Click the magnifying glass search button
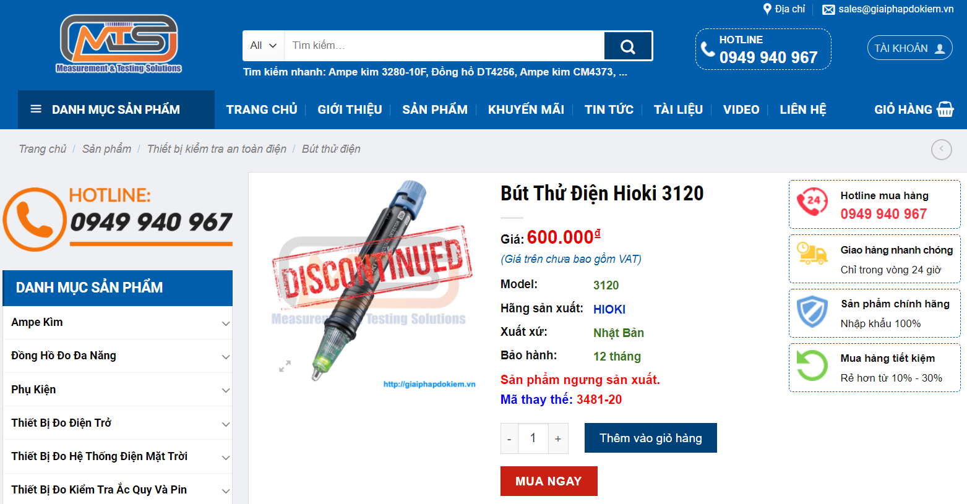967x504 pixels. [x=627, y=46]
